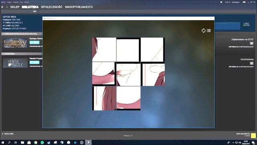Open File Explorer from the taskbar
Screen dimensions: 257x145
[22, 142]
